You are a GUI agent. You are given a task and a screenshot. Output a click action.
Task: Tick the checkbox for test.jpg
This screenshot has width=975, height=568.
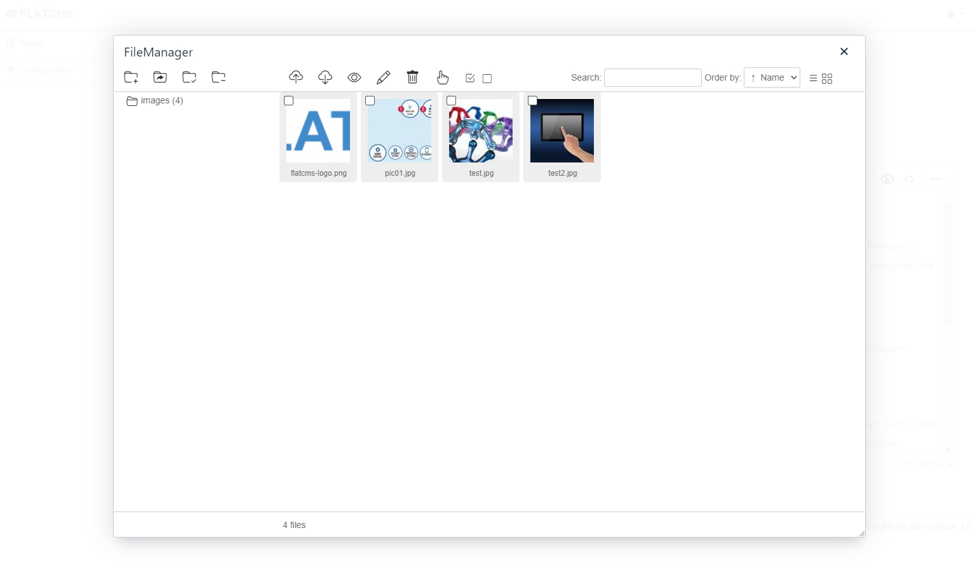pos(452,101)
